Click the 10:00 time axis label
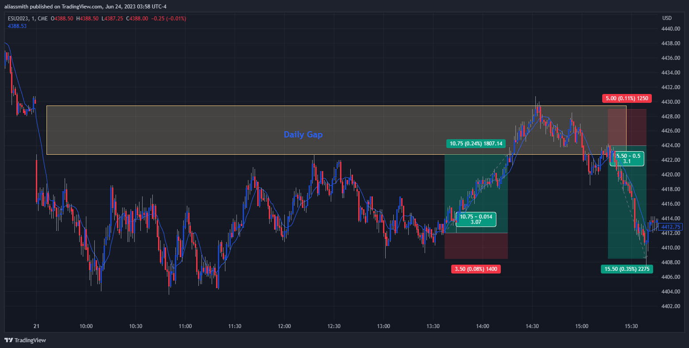The width and height of the screenshot is (689, 348). click(x=86, y=326)
